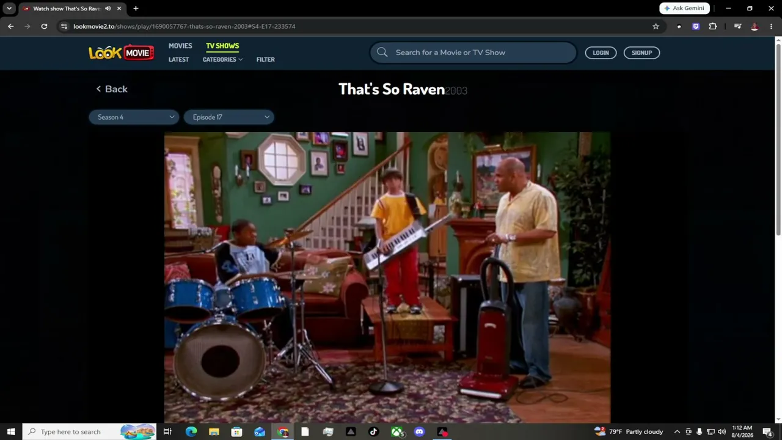
Task: Open File Explorer from the taskbar
Action: 214,431
